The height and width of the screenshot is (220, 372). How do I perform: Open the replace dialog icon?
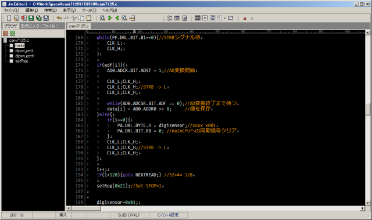tap(124, 18)
